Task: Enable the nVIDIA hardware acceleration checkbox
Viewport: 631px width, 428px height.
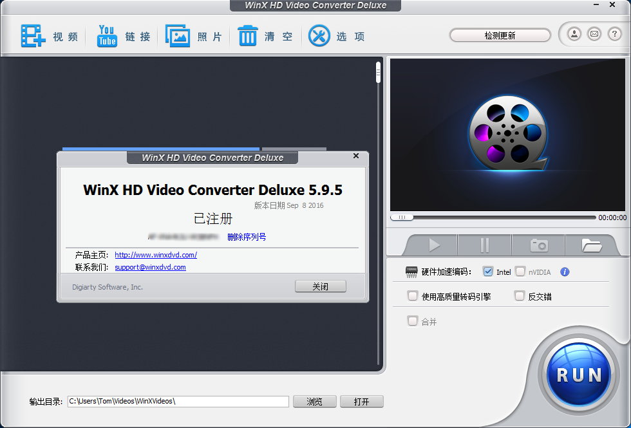Action: [520, 272]
